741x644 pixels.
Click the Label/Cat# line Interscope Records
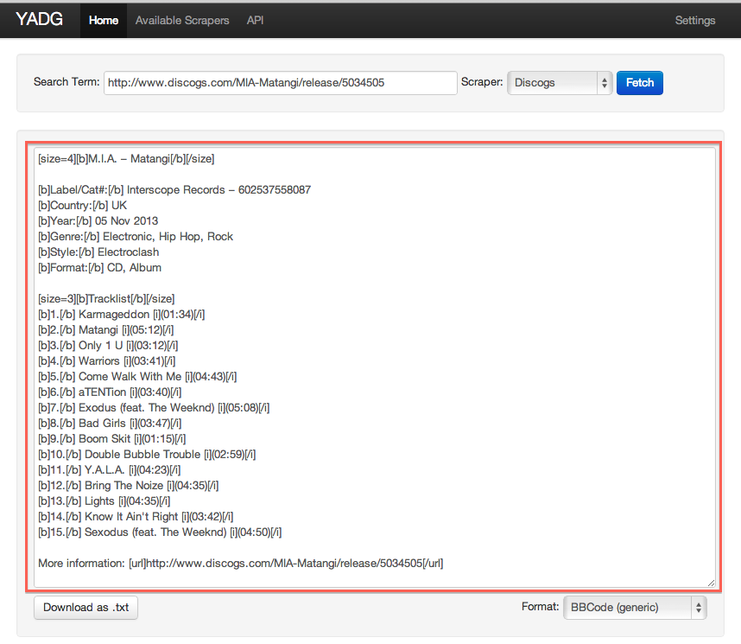(x=174, y=190)
